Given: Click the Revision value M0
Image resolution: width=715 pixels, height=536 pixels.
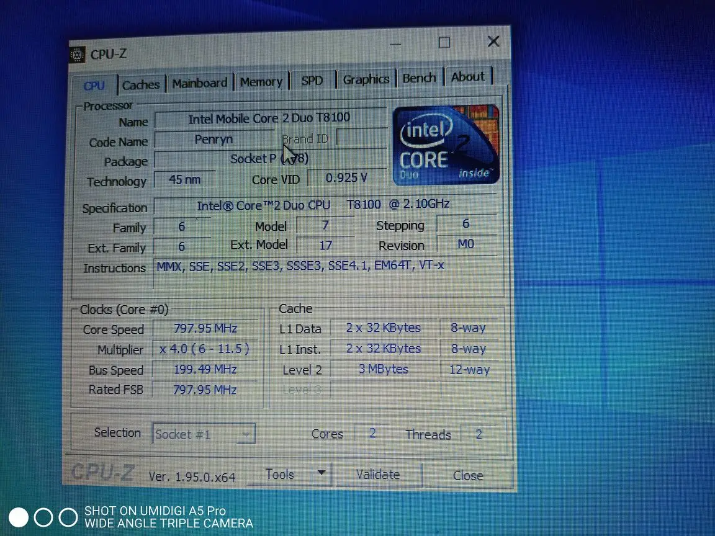Looking at the screenshot, I should click(466, 244).
